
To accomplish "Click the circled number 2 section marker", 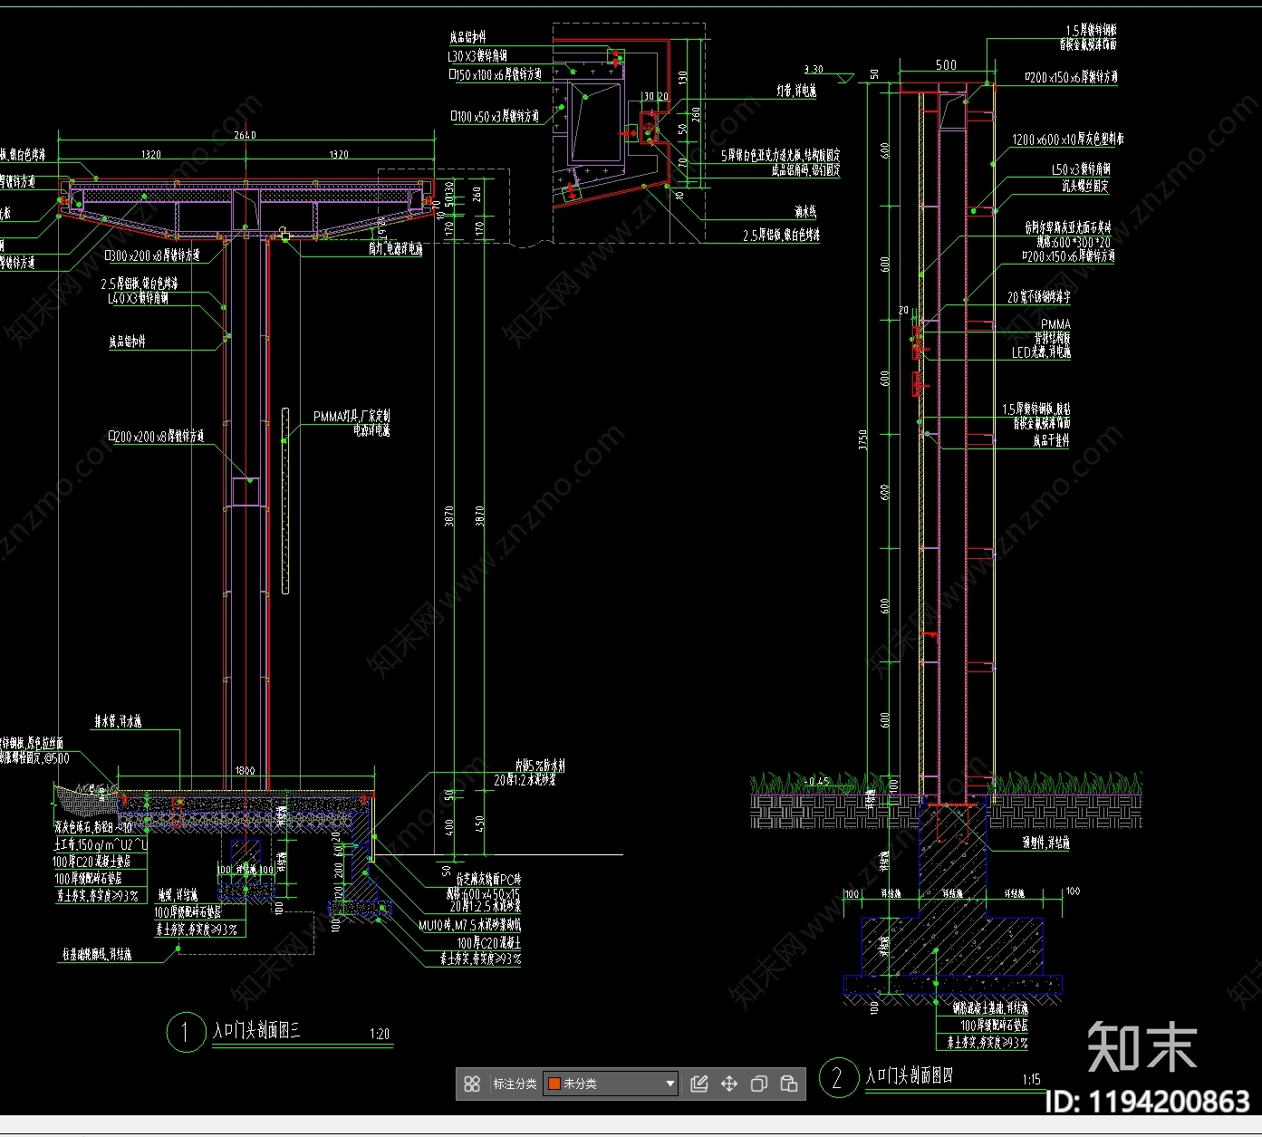I will tap(838, 1077).
